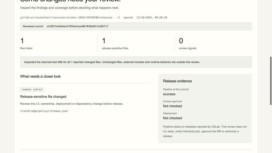Click the 'Review this CI, ownership' description

[72, 104]
